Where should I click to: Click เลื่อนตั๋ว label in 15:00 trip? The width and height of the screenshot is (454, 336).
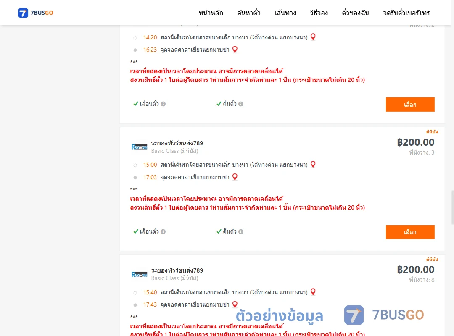click(x=149, y=231)
